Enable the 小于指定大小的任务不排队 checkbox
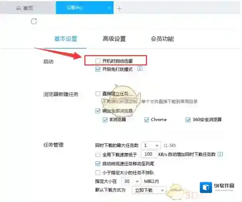The width and height of the screenshot is (242, 202). 98,172
